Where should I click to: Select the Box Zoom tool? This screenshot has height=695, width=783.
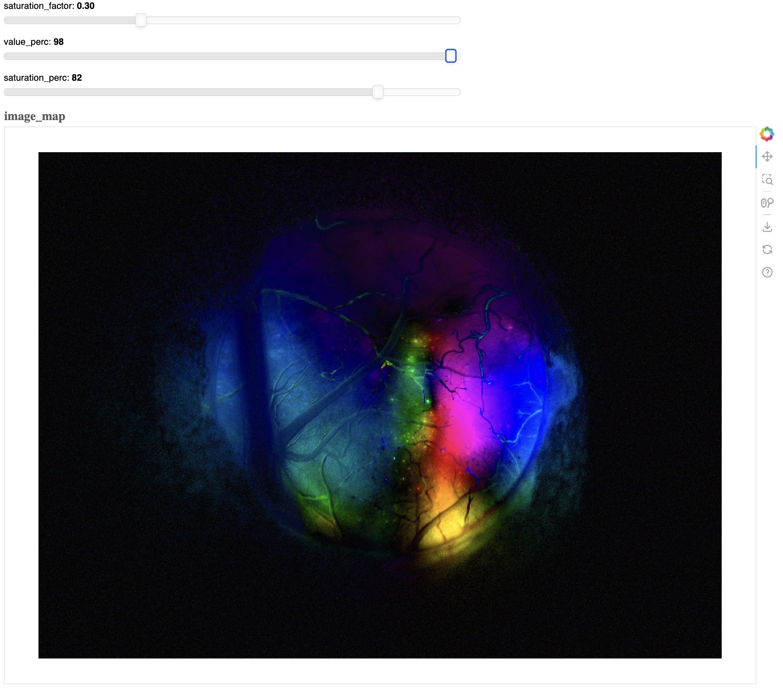[x=767, y=180]
